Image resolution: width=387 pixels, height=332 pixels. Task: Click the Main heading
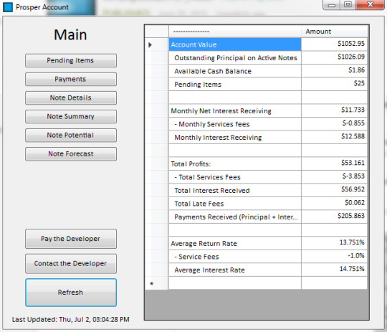(x=70, y=35)
